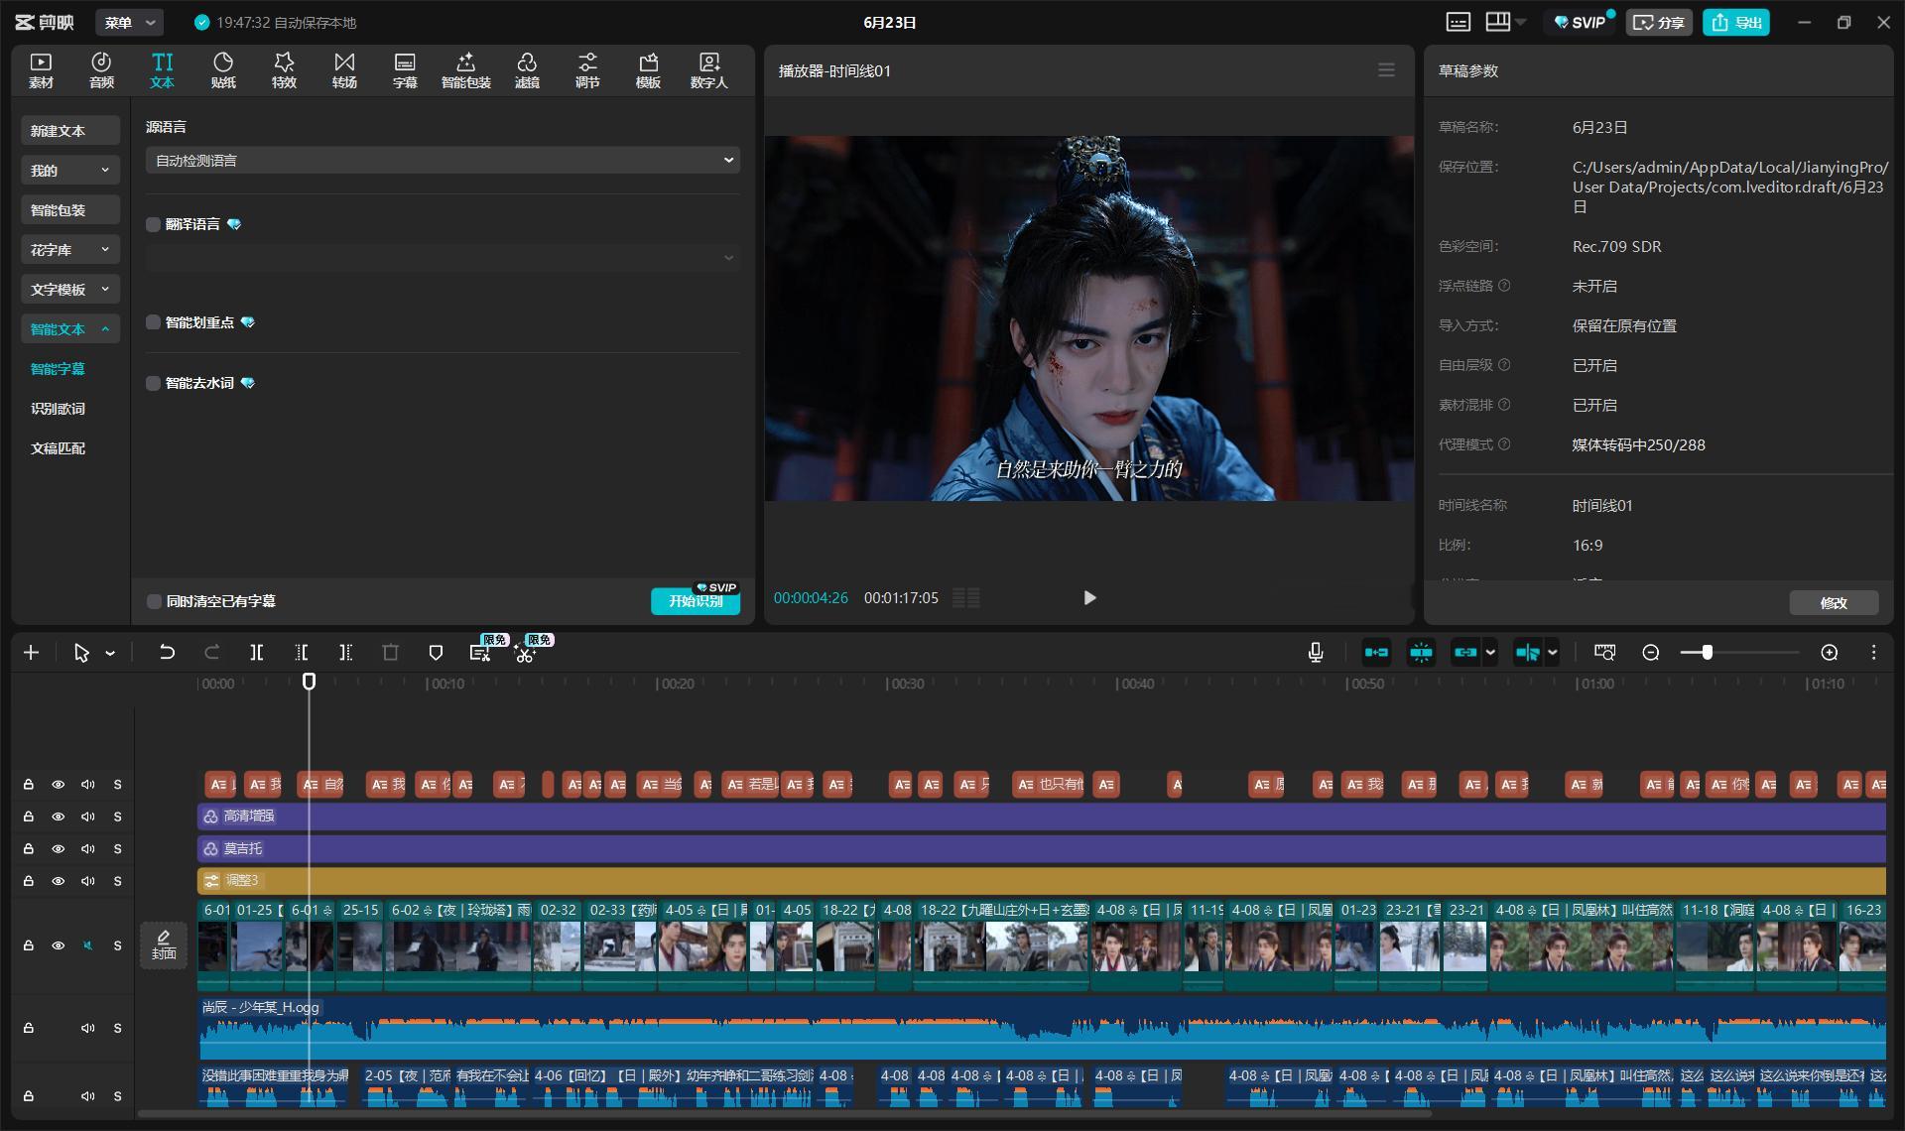
Task: Click the timeline playhead marker on the ruler
Action: pos(309,682)
